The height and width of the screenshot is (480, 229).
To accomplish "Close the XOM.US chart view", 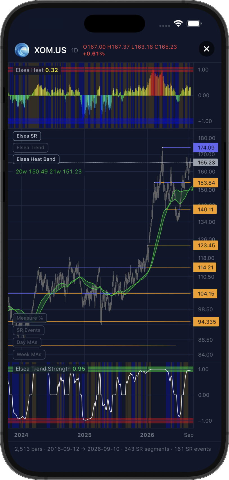I will (206, 49).
